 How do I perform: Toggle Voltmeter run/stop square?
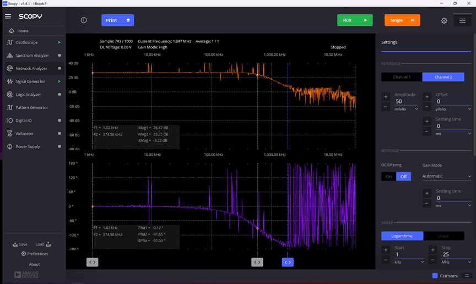pyautogui.click(x=59, y=134)
